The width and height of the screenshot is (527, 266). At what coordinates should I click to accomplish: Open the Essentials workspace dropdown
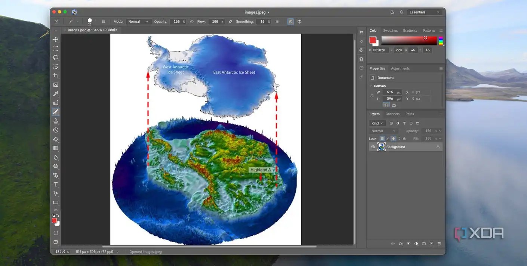coord(425,12)
